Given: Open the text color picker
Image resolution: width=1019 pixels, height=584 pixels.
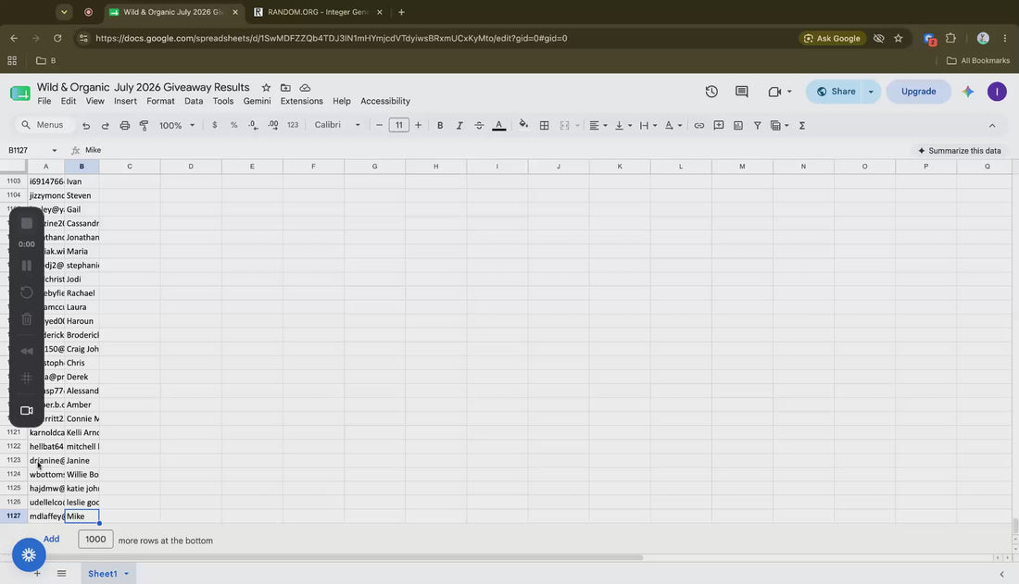Looking at the screenshot, I should [499, 125].
